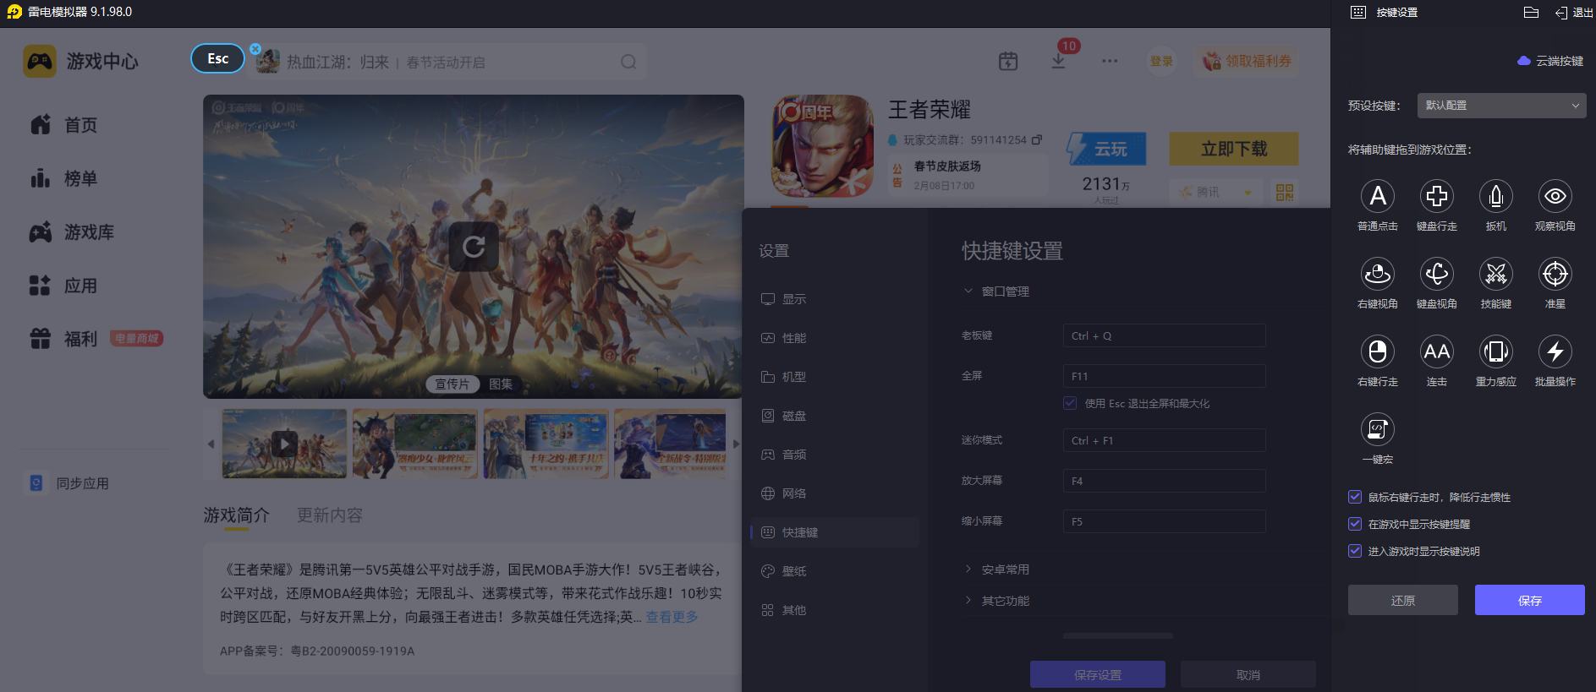Screen dimensions: 1596x692
Task: Click the 老板键 Ctrl + Q shortcut field
Action: (1164, 335)
